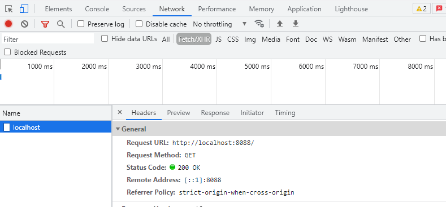
Task: Click the 7000 ms timeline marker
Action: pyautogui.click(x=366, y=67)
